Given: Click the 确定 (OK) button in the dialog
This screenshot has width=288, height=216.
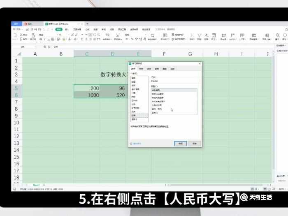Looking at the screenshot, I should (181, 144).
